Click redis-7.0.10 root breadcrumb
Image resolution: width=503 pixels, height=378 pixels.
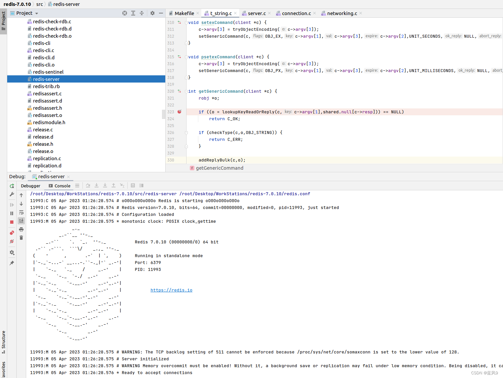(17, 4)
